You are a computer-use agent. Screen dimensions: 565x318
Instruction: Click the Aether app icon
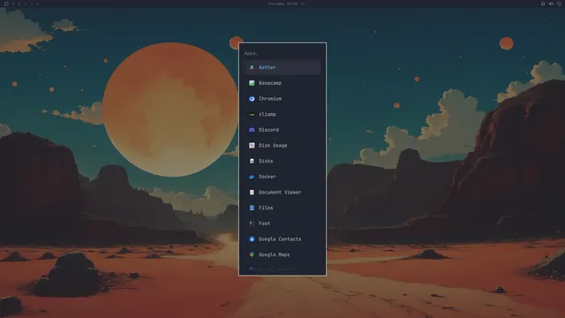tap(252, 67)
